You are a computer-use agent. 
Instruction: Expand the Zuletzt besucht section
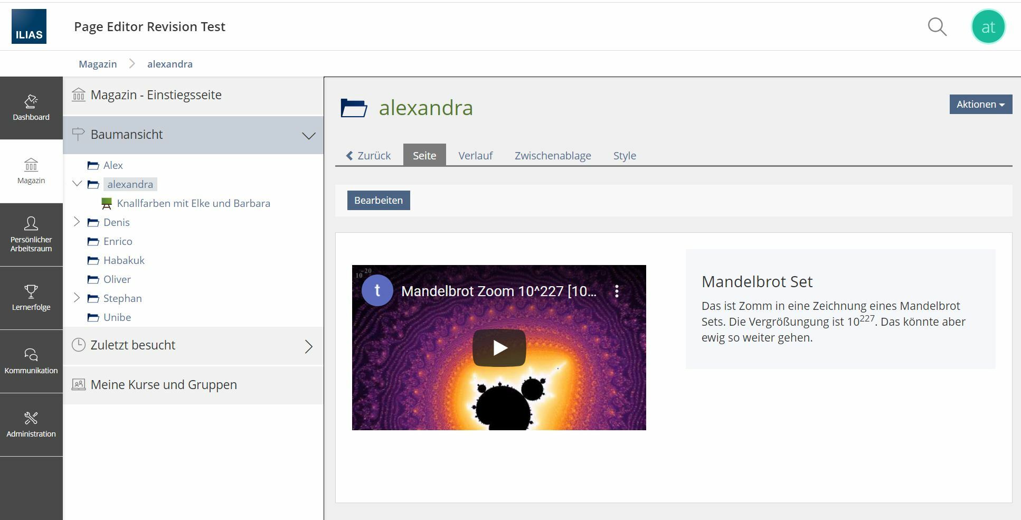click(x=308, y=346)
